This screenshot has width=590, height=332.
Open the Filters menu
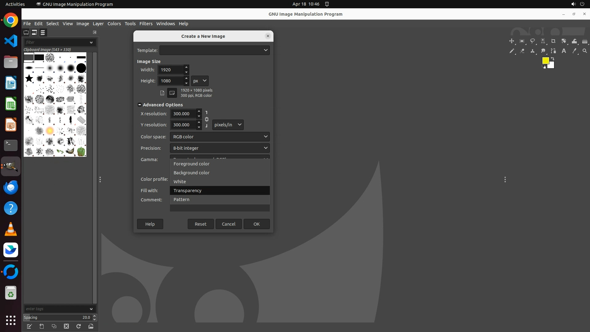tap(146, 24)
